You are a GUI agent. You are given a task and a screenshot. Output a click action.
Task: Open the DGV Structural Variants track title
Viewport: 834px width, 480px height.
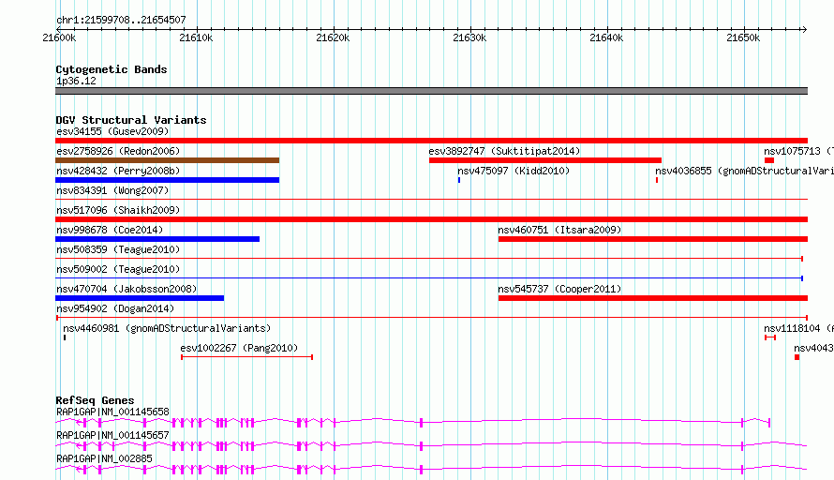coord(131,120)
